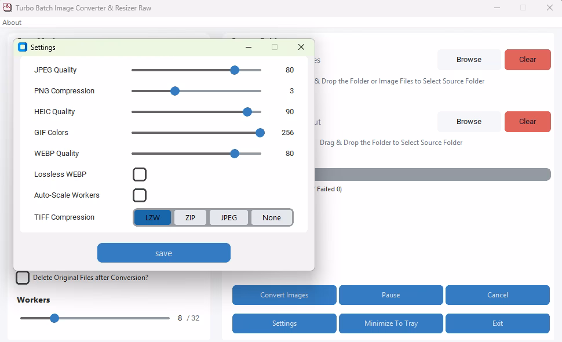Click the Exit button

click(498, 323)
